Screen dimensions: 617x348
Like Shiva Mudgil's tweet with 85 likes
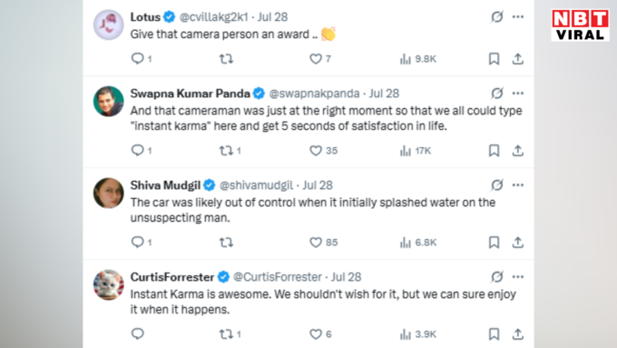click(323, 243)
